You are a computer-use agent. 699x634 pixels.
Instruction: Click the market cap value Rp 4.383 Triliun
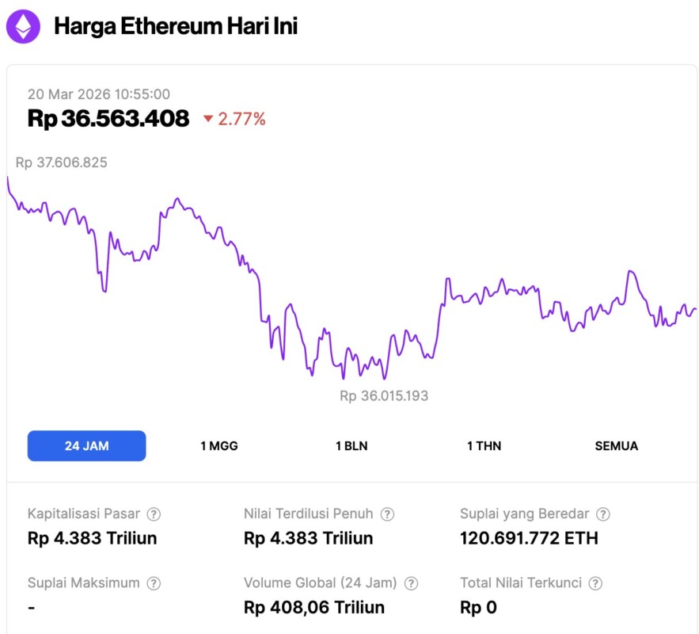[92, 538]
